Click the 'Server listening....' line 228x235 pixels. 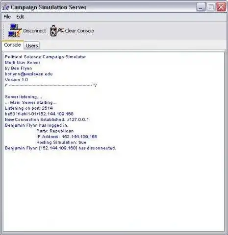pos(24,97)
